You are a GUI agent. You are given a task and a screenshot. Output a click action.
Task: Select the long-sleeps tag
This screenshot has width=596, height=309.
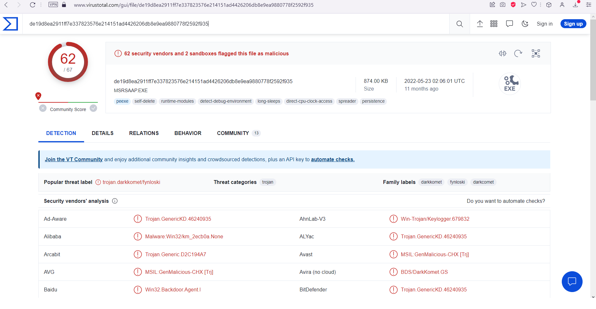[x=269, y=101]
